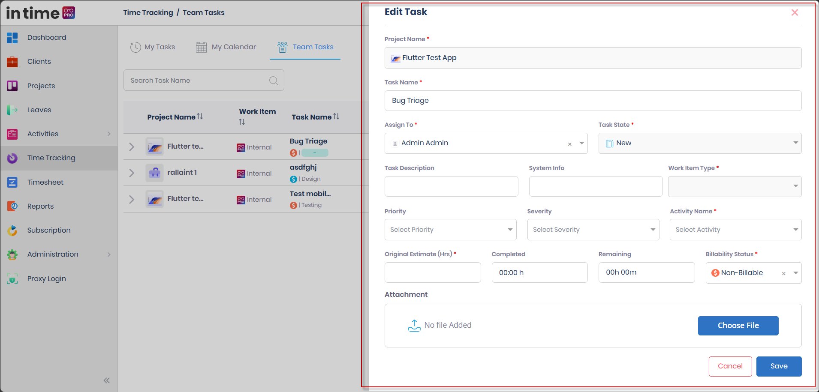Open the Select Priority dropdown
819x392 pixels.
(x=450, y=230)
